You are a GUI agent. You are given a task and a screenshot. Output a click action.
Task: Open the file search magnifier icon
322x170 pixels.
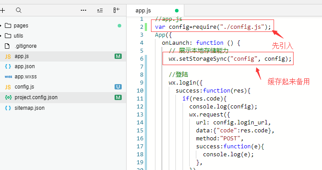(x=19, y=10)
